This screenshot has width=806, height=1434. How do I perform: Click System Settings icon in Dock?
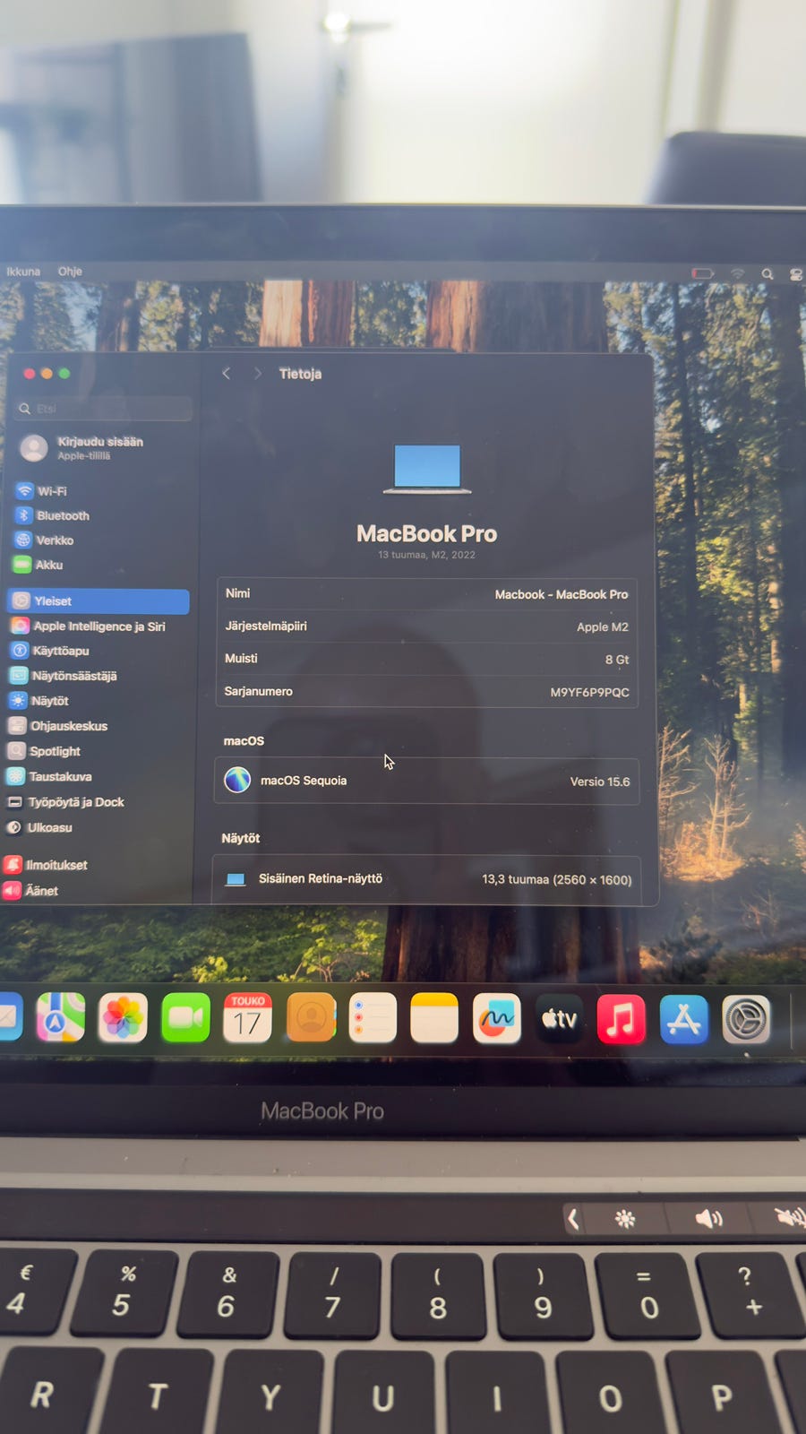click(747, 1020)
